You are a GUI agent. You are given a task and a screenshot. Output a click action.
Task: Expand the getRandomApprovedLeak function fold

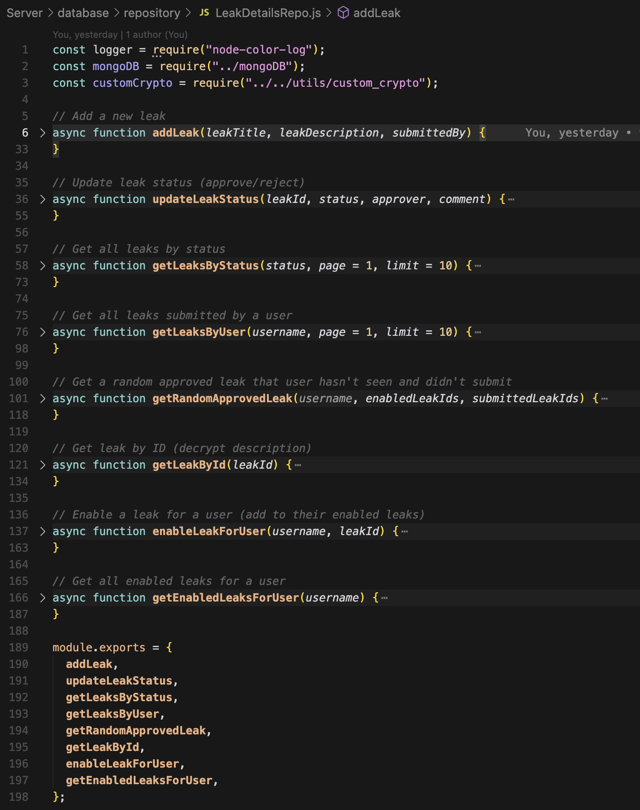[x=42, y=399]
